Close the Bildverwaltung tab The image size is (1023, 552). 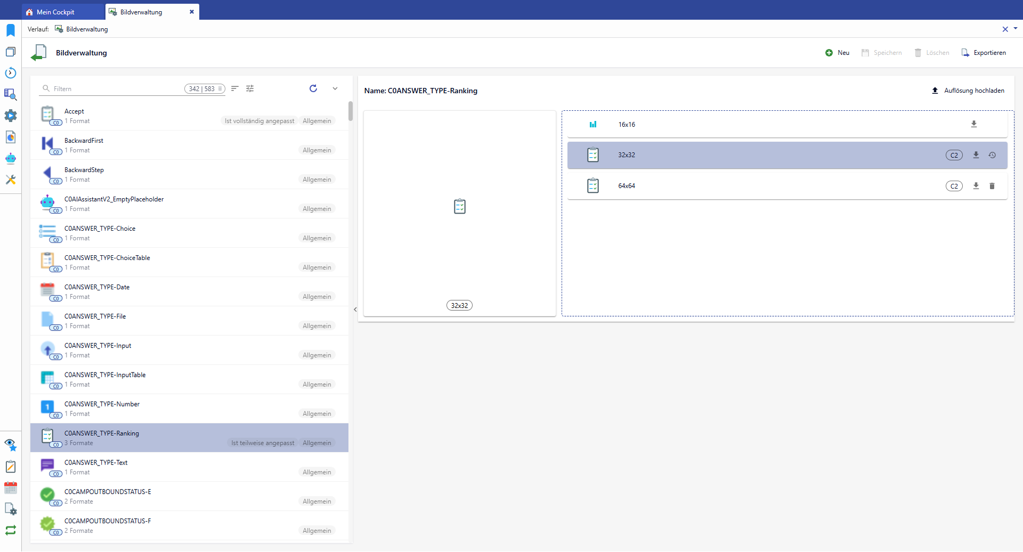pos(192,12)
